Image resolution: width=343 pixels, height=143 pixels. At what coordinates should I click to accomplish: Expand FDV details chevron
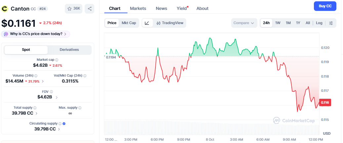pos(57,97)
